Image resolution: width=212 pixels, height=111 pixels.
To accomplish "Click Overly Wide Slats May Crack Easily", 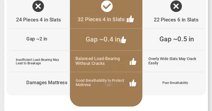I will point(172,61).
